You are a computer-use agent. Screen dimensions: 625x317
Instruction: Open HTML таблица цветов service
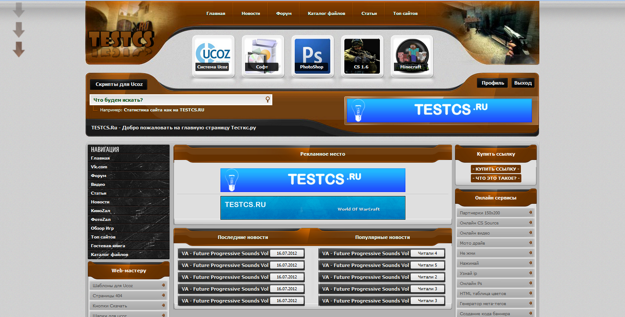[496, 293]
